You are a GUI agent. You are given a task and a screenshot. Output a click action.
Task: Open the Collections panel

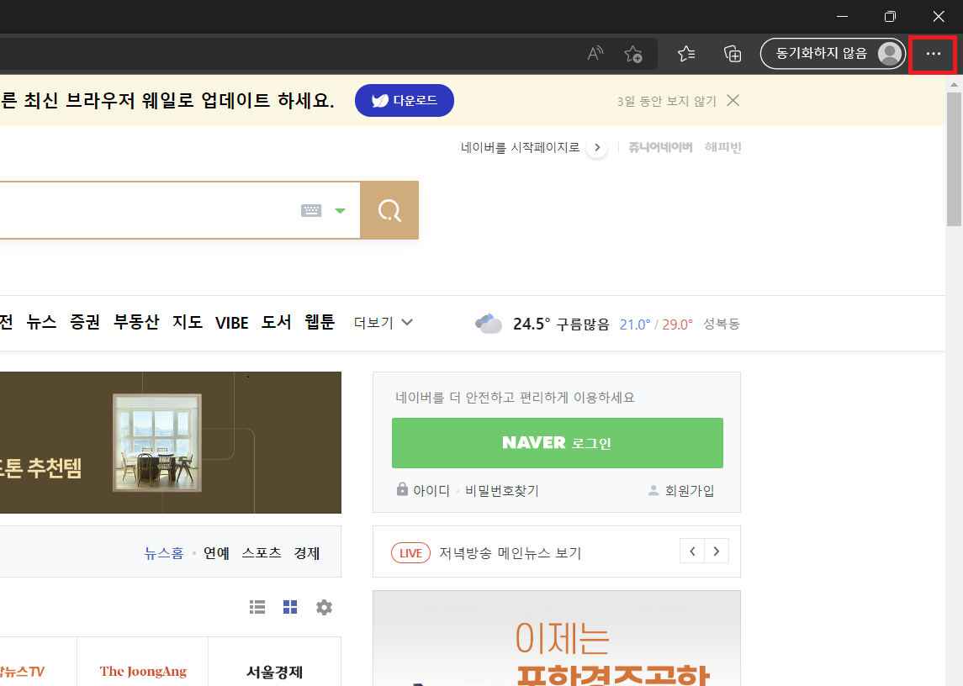click(x=732, y=54)
